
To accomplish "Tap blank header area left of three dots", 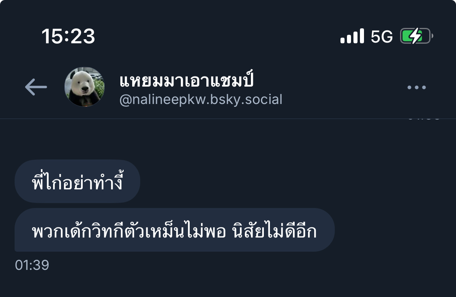I will (343, 87).
